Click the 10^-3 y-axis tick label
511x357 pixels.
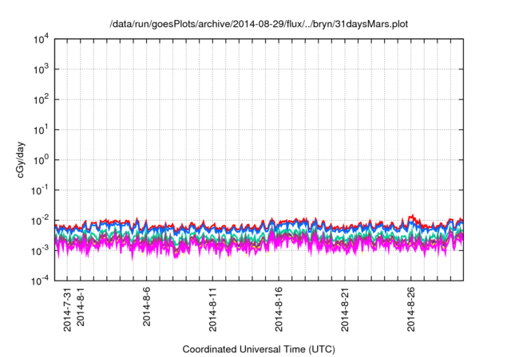(40, 250)
